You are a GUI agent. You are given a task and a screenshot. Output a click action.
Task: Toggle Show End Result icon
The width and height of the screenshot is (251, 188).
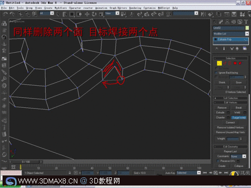tap(224, 49)
